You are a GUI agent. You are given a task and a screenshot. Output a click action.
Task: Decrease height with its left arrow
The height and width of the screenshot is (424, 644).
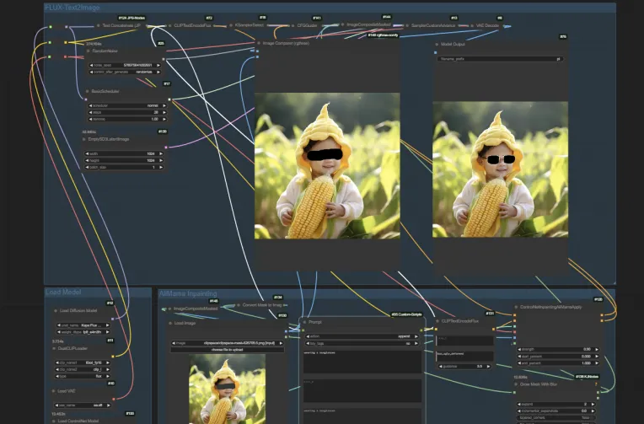click(87, 161)
